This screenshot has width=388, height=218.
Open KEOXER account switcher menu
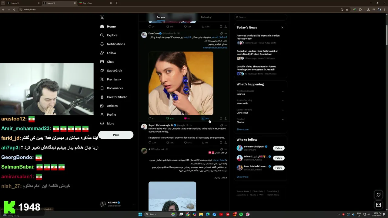pyautogui.click(x=118, y=204)
